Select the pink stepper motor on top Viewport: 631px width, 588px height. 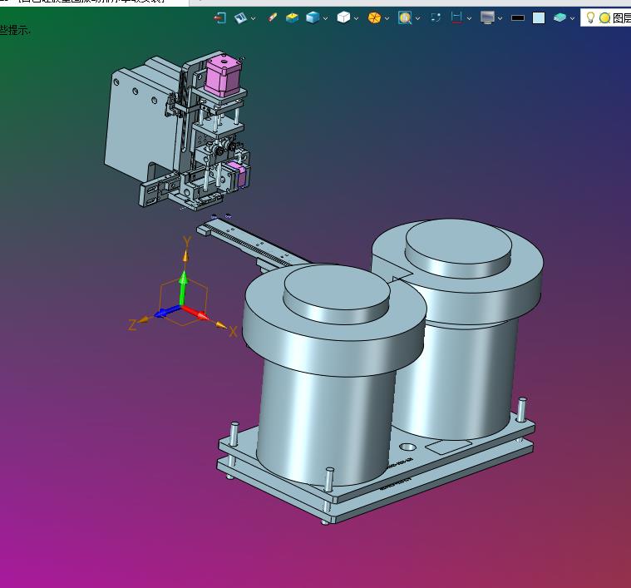223,76
